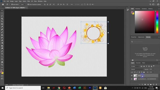Select the Hand tool
The height and width of the screenshot is (90, 160).
click(2, 62)
